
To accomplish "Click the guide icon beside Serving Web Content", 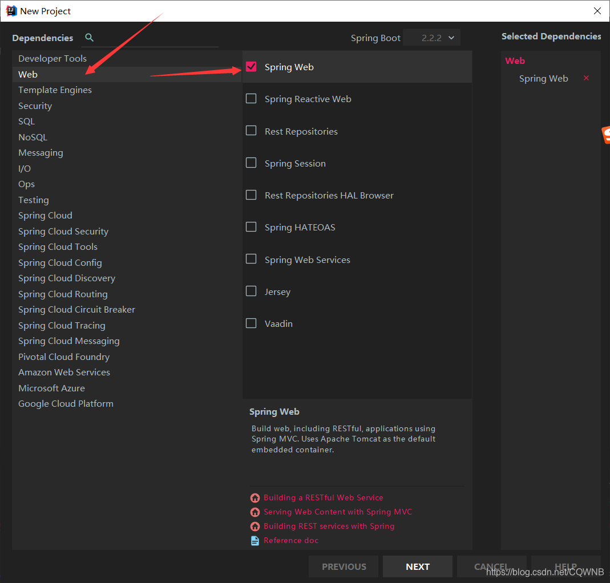I will pyautogui.click(x=255, y=512).
